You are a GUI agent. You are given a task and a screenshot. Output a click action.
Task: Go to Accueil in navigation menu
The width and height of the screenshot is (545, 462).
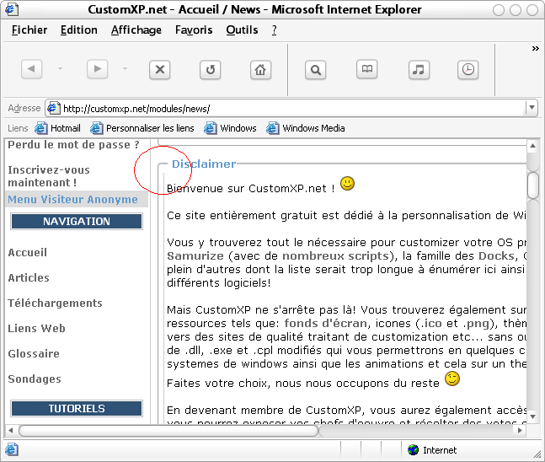click(x=27, y=253)
